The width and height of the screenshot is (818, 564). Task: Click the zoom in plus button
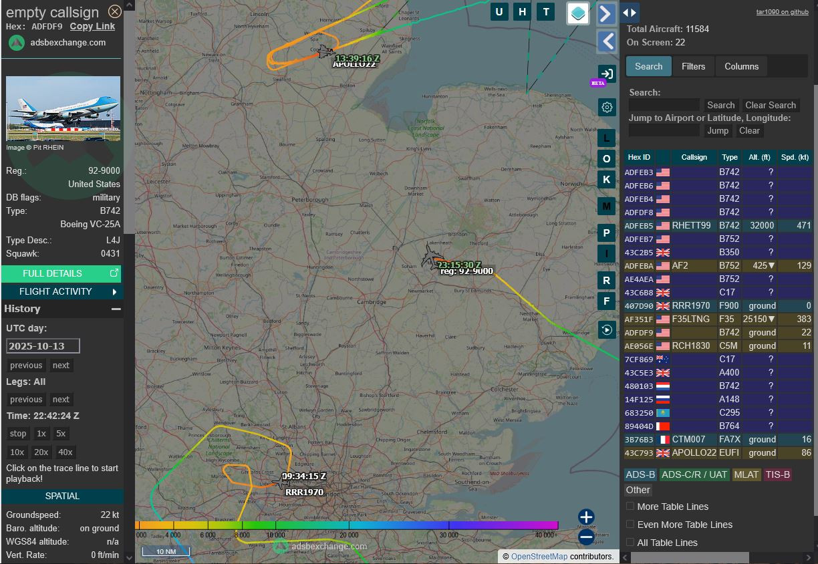pyautogui.click(x=586, y=517)
